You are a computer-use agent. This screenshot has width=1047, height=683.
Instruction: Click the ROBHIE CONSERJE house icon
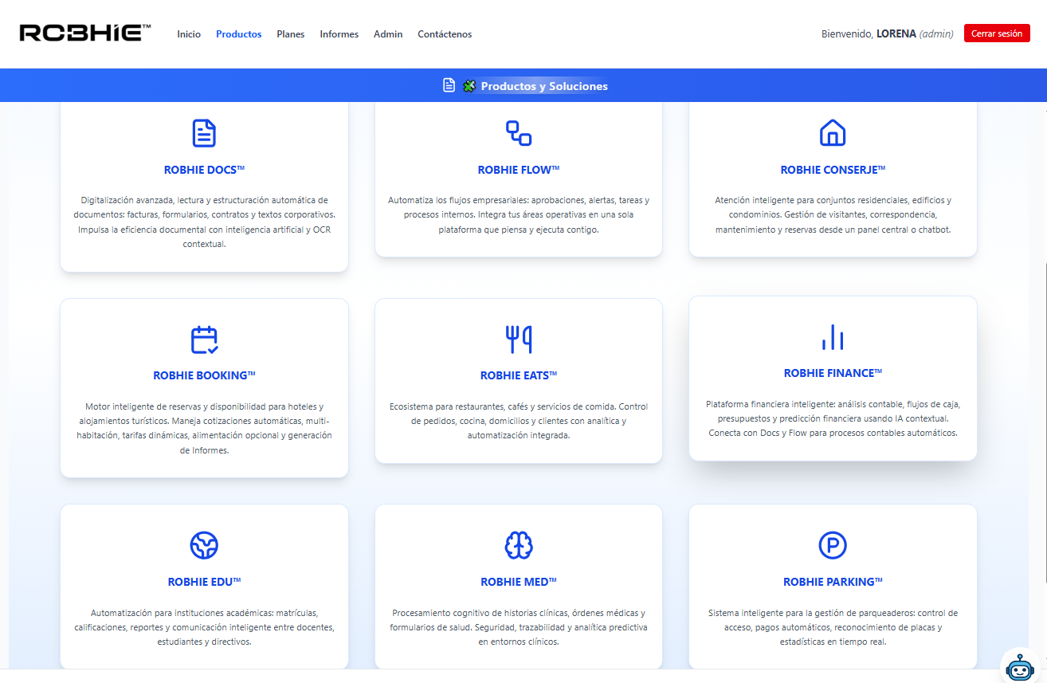(x=833, y=133)
